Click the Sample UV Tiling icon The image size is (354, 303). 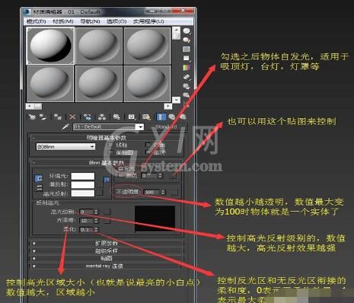click(187, 59)
